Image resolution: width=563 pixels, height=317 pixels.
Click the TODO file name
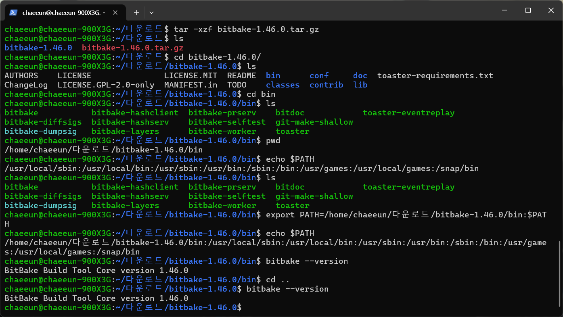click(x=237, y=85)
